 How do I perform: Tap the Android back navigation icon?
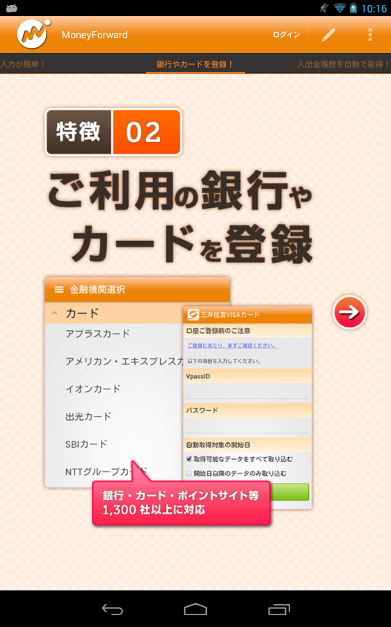[x=112, y=609]
